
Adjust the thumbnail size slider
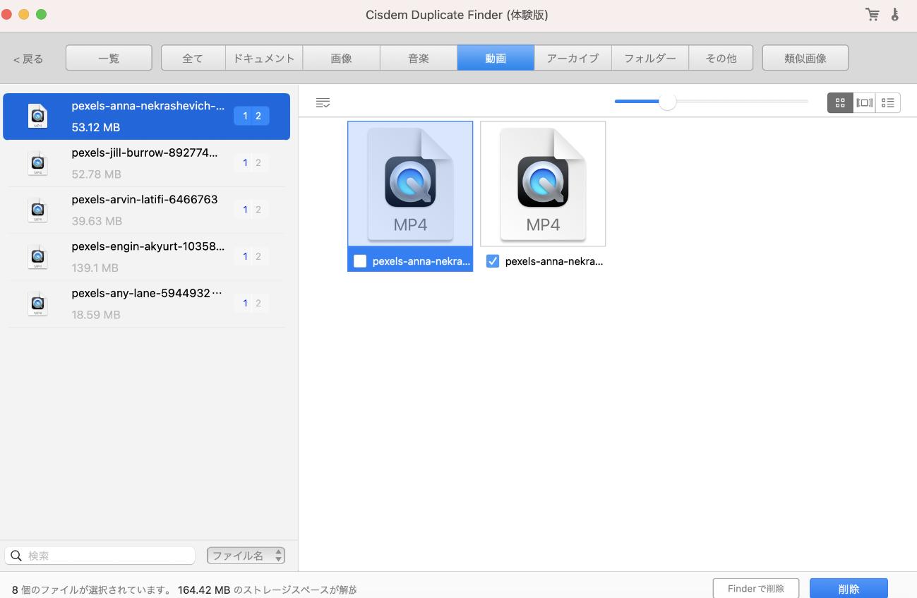(667, 102)
